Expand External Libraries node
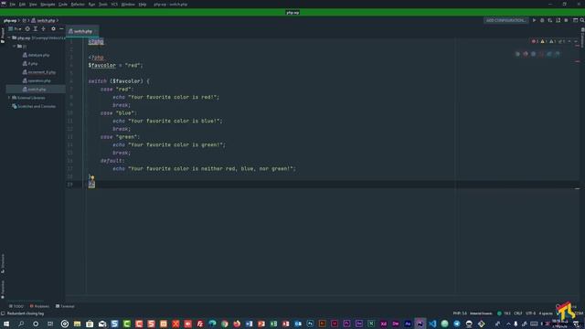Image resolution: width=585 pixels, height=329 pixels. pyautogui.click(x=9, y=98)
